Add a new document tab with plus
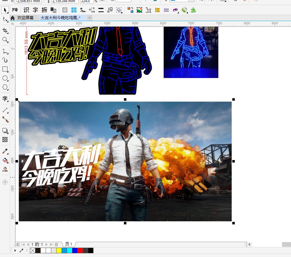This screenshot has height=257, width=291. coord(89,18)
